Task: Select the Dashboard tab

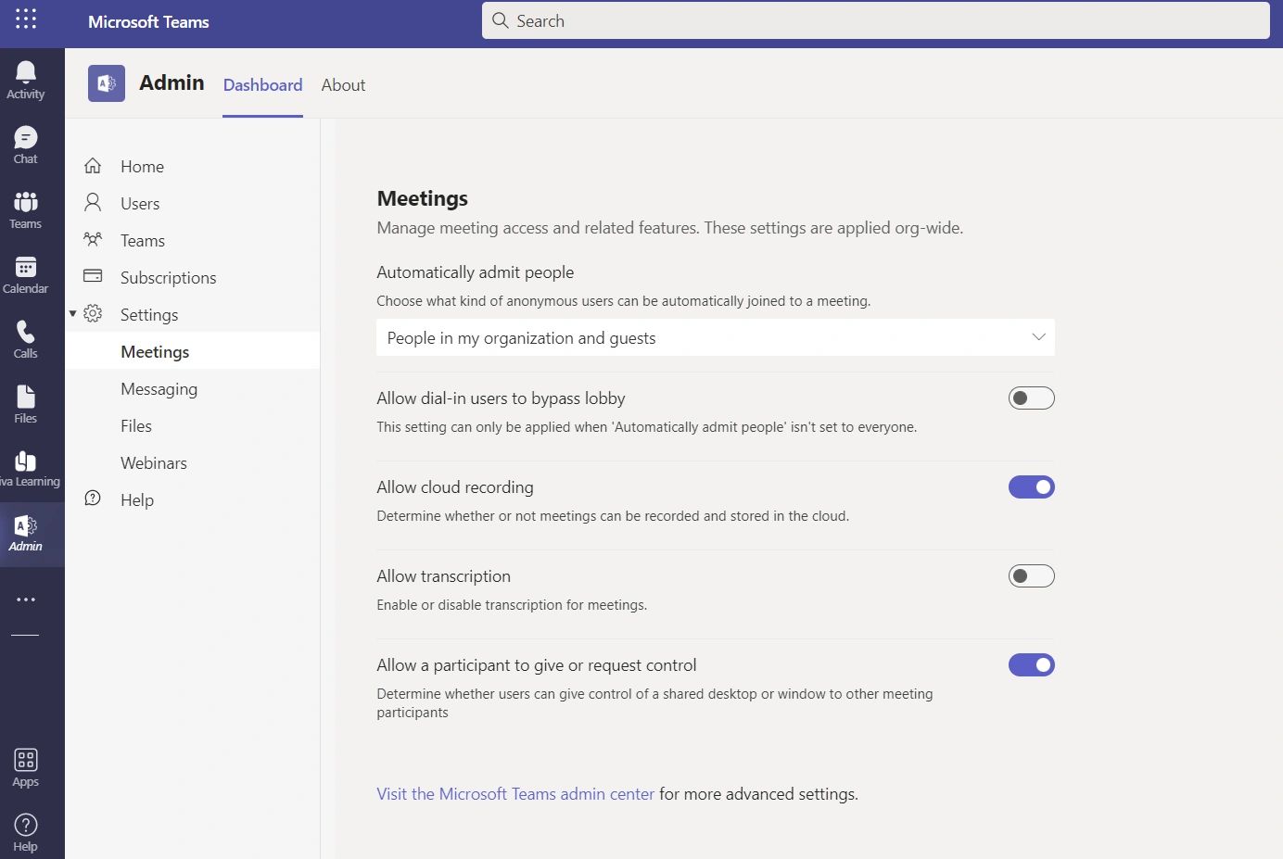Action: (x=262, y=85)
